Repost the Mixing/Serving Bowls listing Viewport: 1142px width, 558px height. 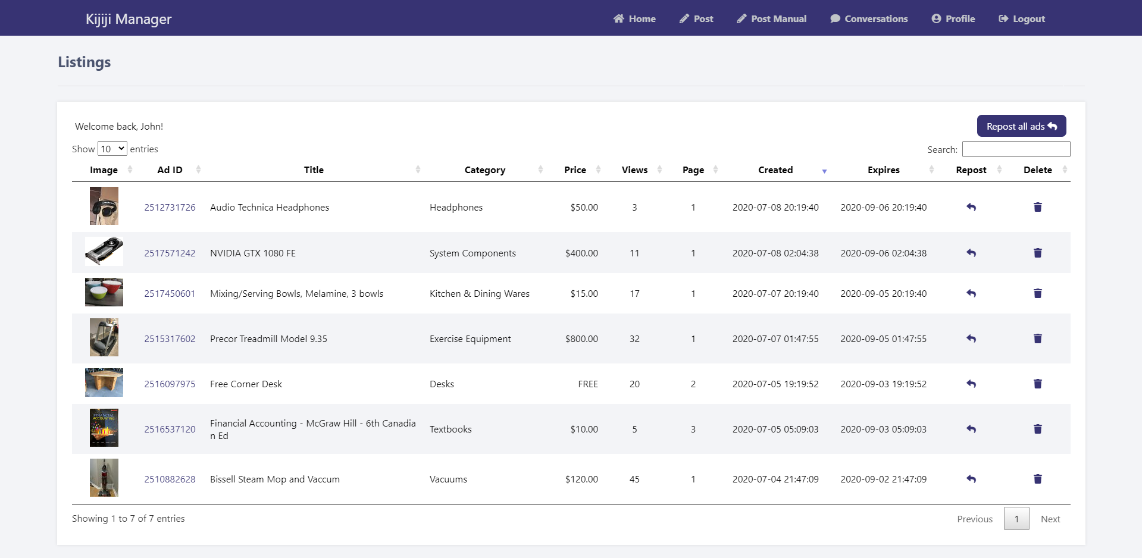coord(971,293)
